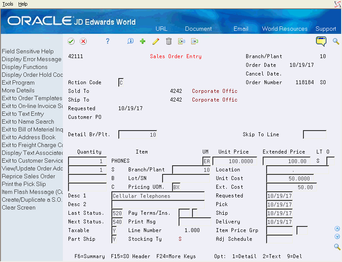342x262 pixels.
Task: Select Exit to Freight Charge link
Action: click(32, 145)
